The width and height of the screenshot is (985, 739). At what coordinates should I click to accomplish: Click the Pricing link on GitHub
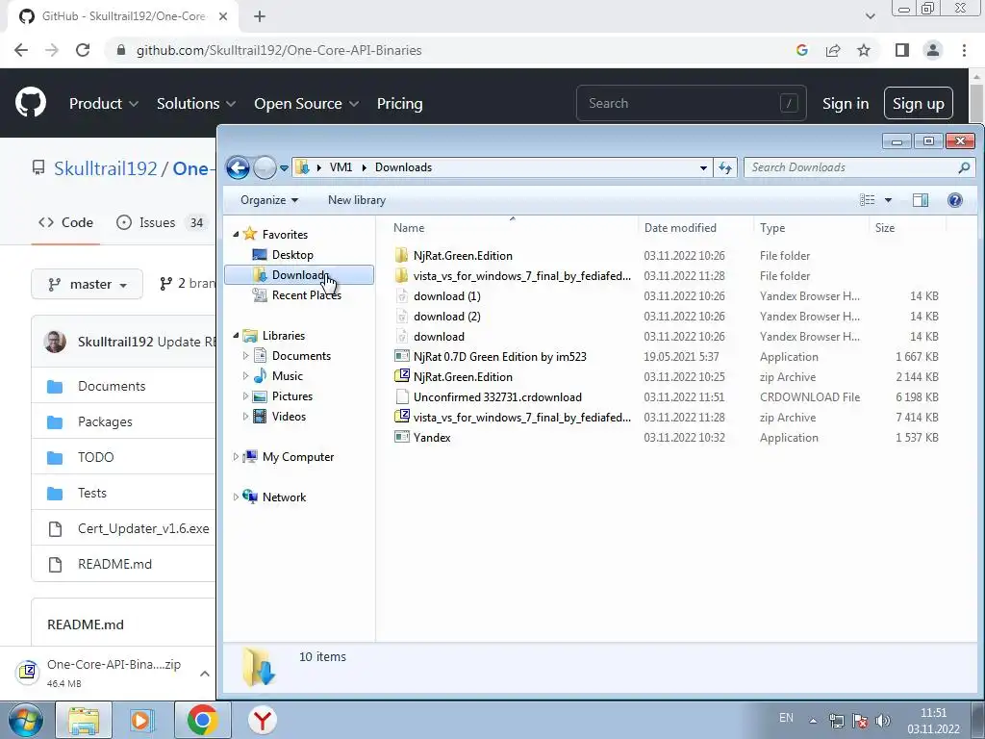399,103
